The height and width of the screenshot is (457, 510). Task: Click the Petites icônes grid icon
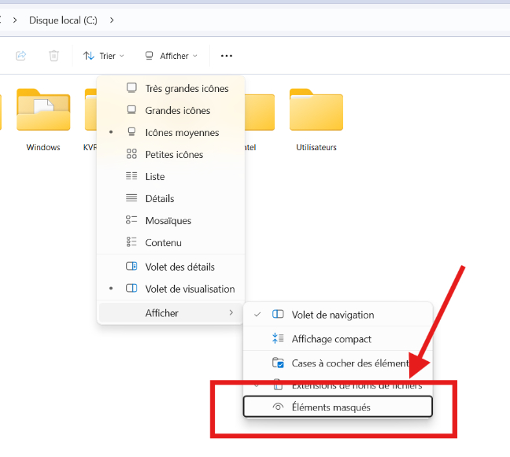click(x=131, y=153)
